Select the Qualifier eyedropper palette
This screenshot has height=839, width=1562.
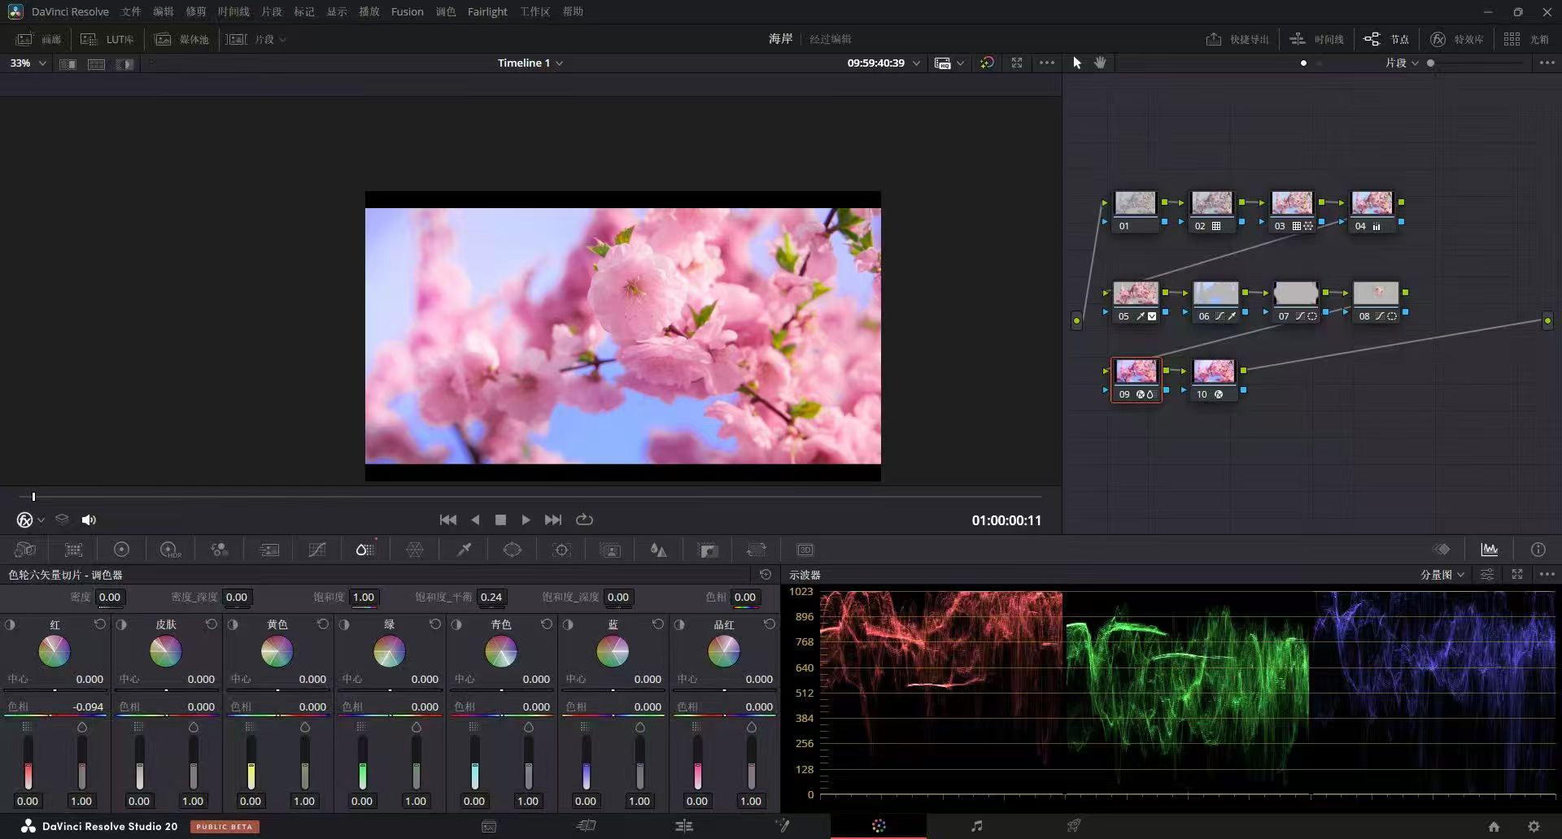click(x=464, y=550)
